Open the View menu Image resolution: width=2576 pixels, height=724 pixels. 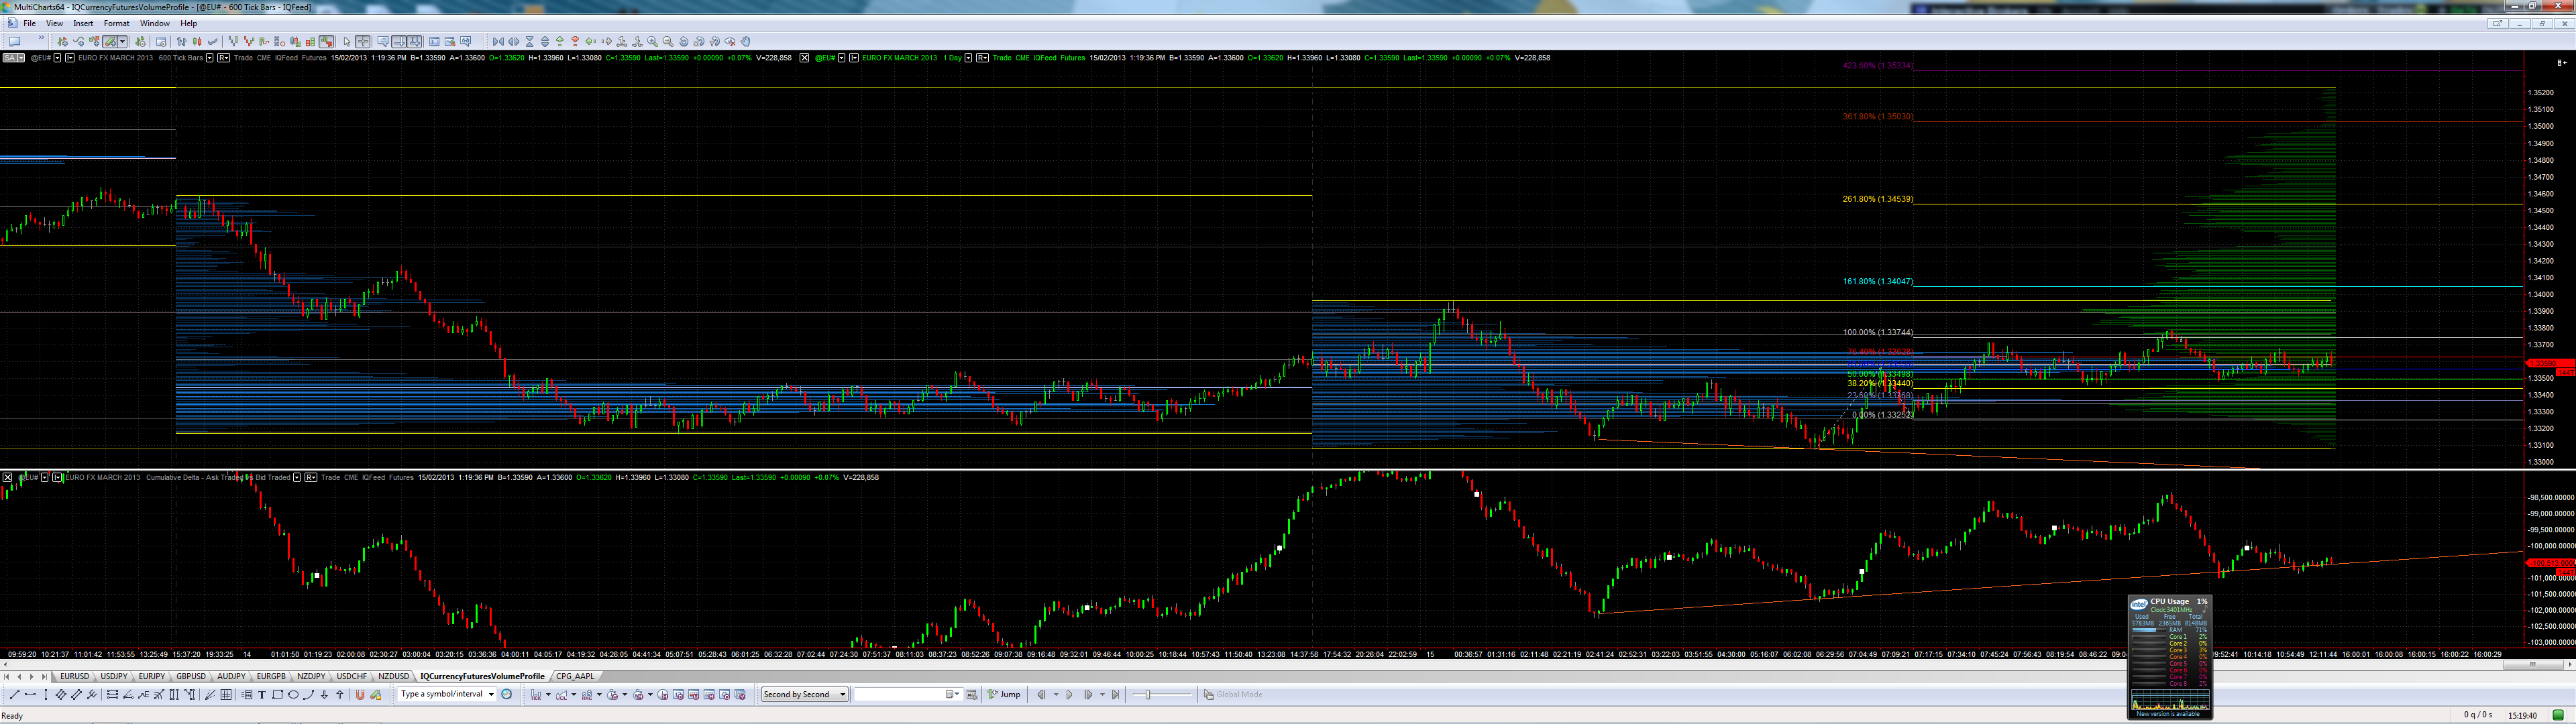point(54,23)
